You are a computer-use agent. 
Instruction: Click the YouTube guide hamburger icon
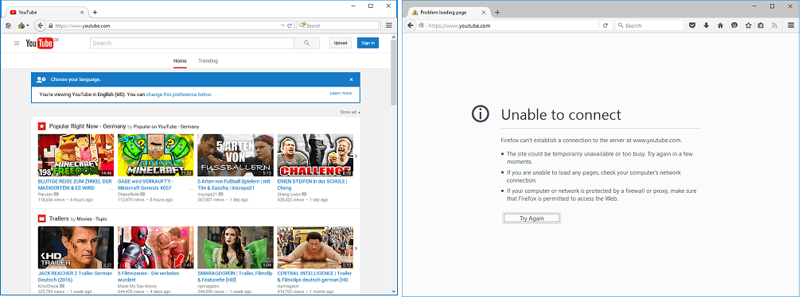click(17, 43)
